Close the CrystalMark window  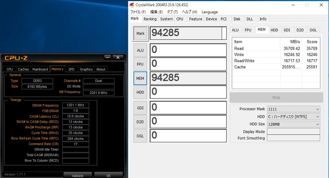point(321,5)
